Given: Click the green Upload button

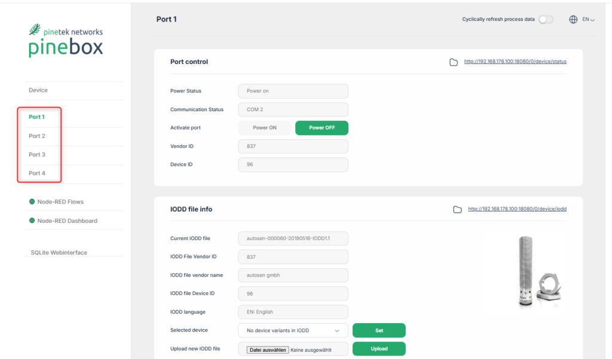Looking at the screenshot, I should click(379, 349).
